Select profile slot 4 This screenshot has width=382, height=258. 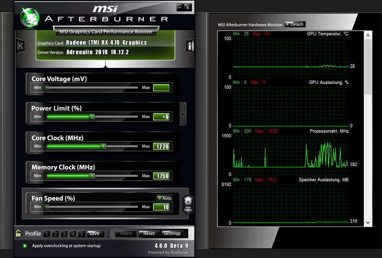tap(73, 234)
